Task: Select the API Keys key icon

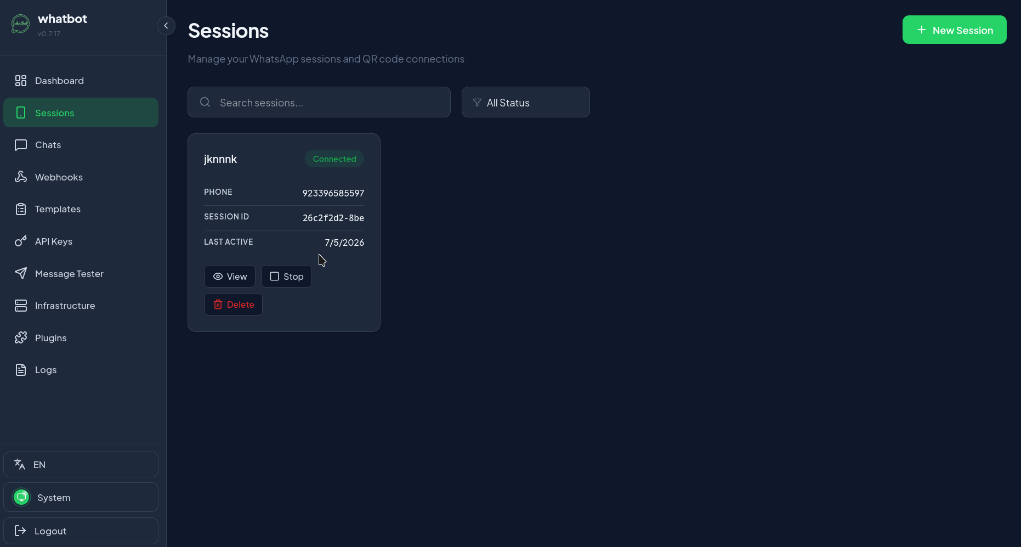Action: 21,241
